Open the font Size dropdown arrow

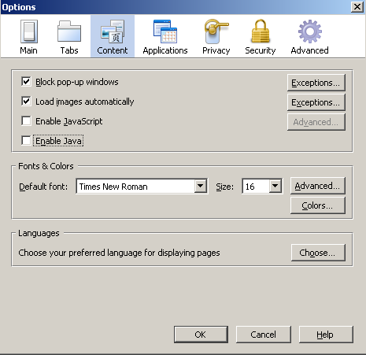pos(275,187)
